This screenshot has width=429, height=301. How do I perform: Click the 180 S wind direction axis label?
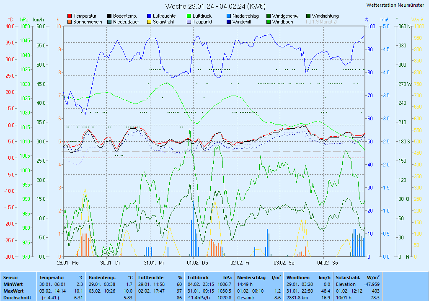(404, 142)
